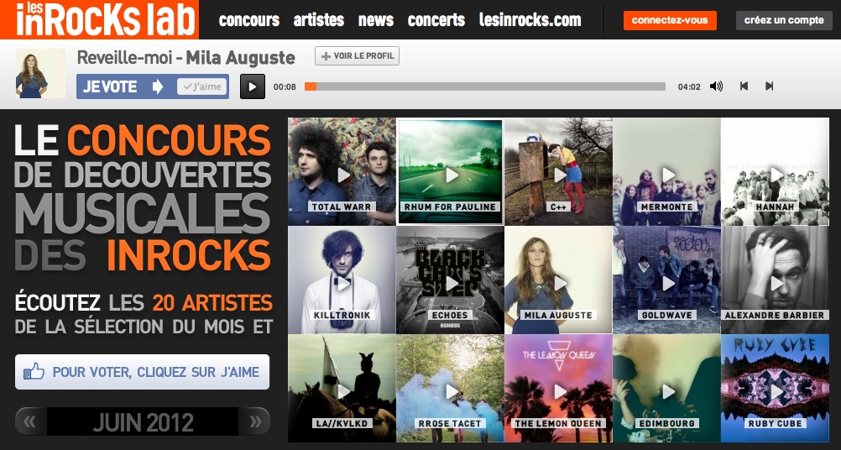
Task: Click POUR VOTER, CLIQUEZ SUR J'AIME button
Action: (x=142, y=372)
